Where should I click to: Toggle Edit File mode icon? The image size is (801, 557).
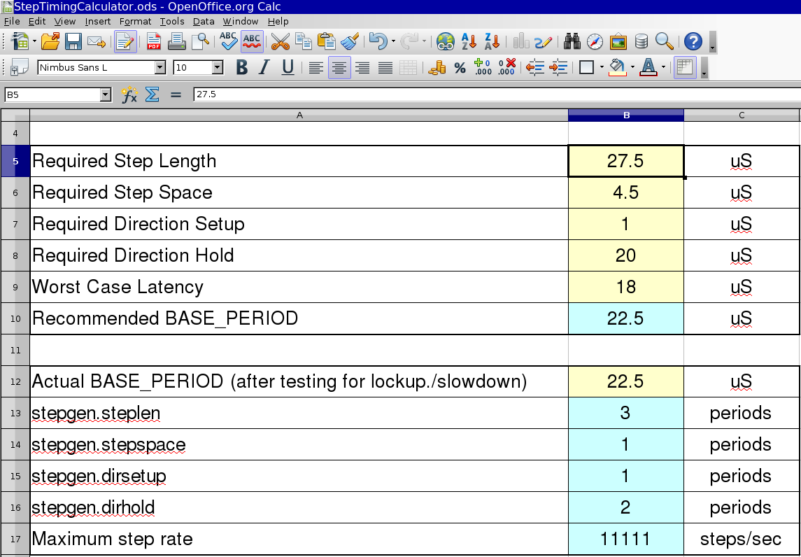125,41
